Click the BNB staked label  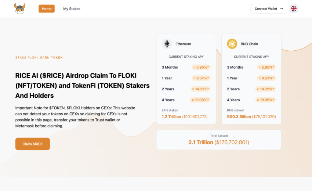(235, 110)
